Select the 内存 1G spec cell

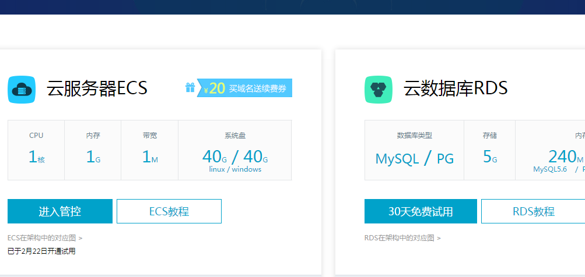click(x=93, y=150)
